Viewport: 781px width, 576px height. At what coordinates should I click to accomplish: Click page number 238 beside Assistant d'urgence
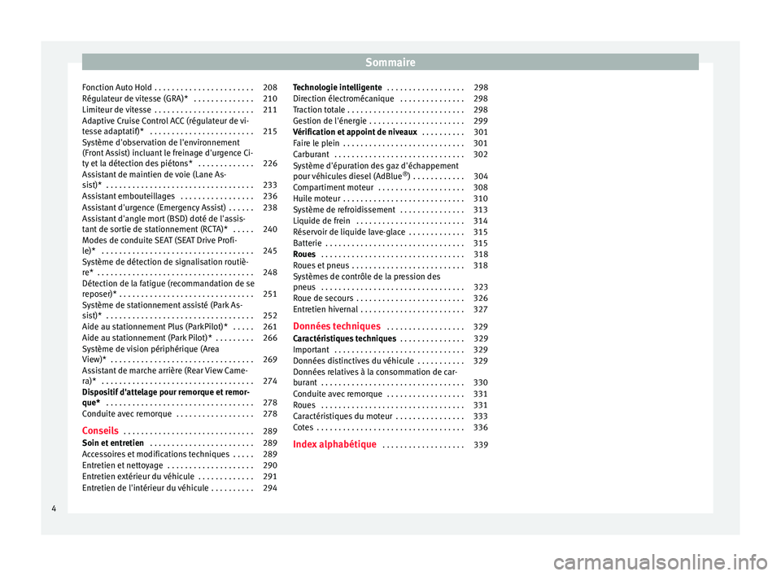270,207
